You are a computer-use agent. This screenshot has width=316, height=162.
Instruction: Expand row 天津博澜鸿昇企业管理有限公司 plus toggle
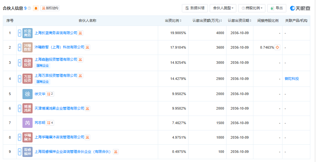[20, 108]
